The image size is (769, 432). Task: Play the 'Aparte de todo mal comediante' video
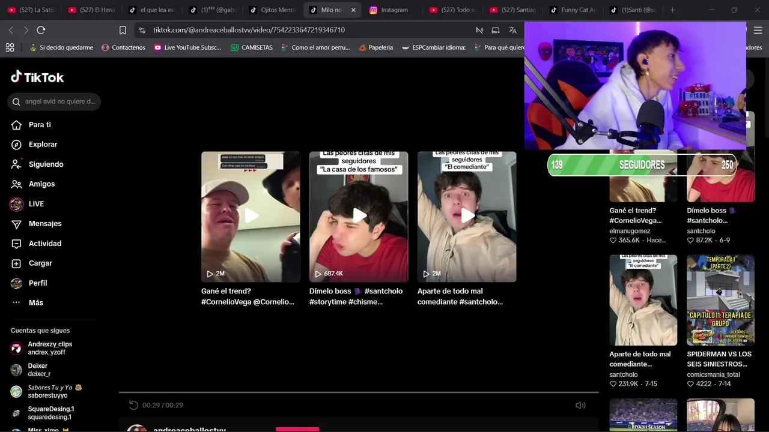pyautogui.click(x=467, y=217)
